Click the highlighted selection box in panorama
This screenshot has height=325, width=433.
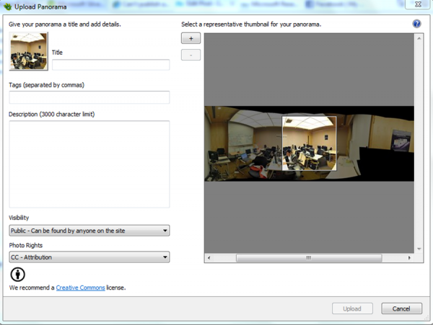click(309, 143)
